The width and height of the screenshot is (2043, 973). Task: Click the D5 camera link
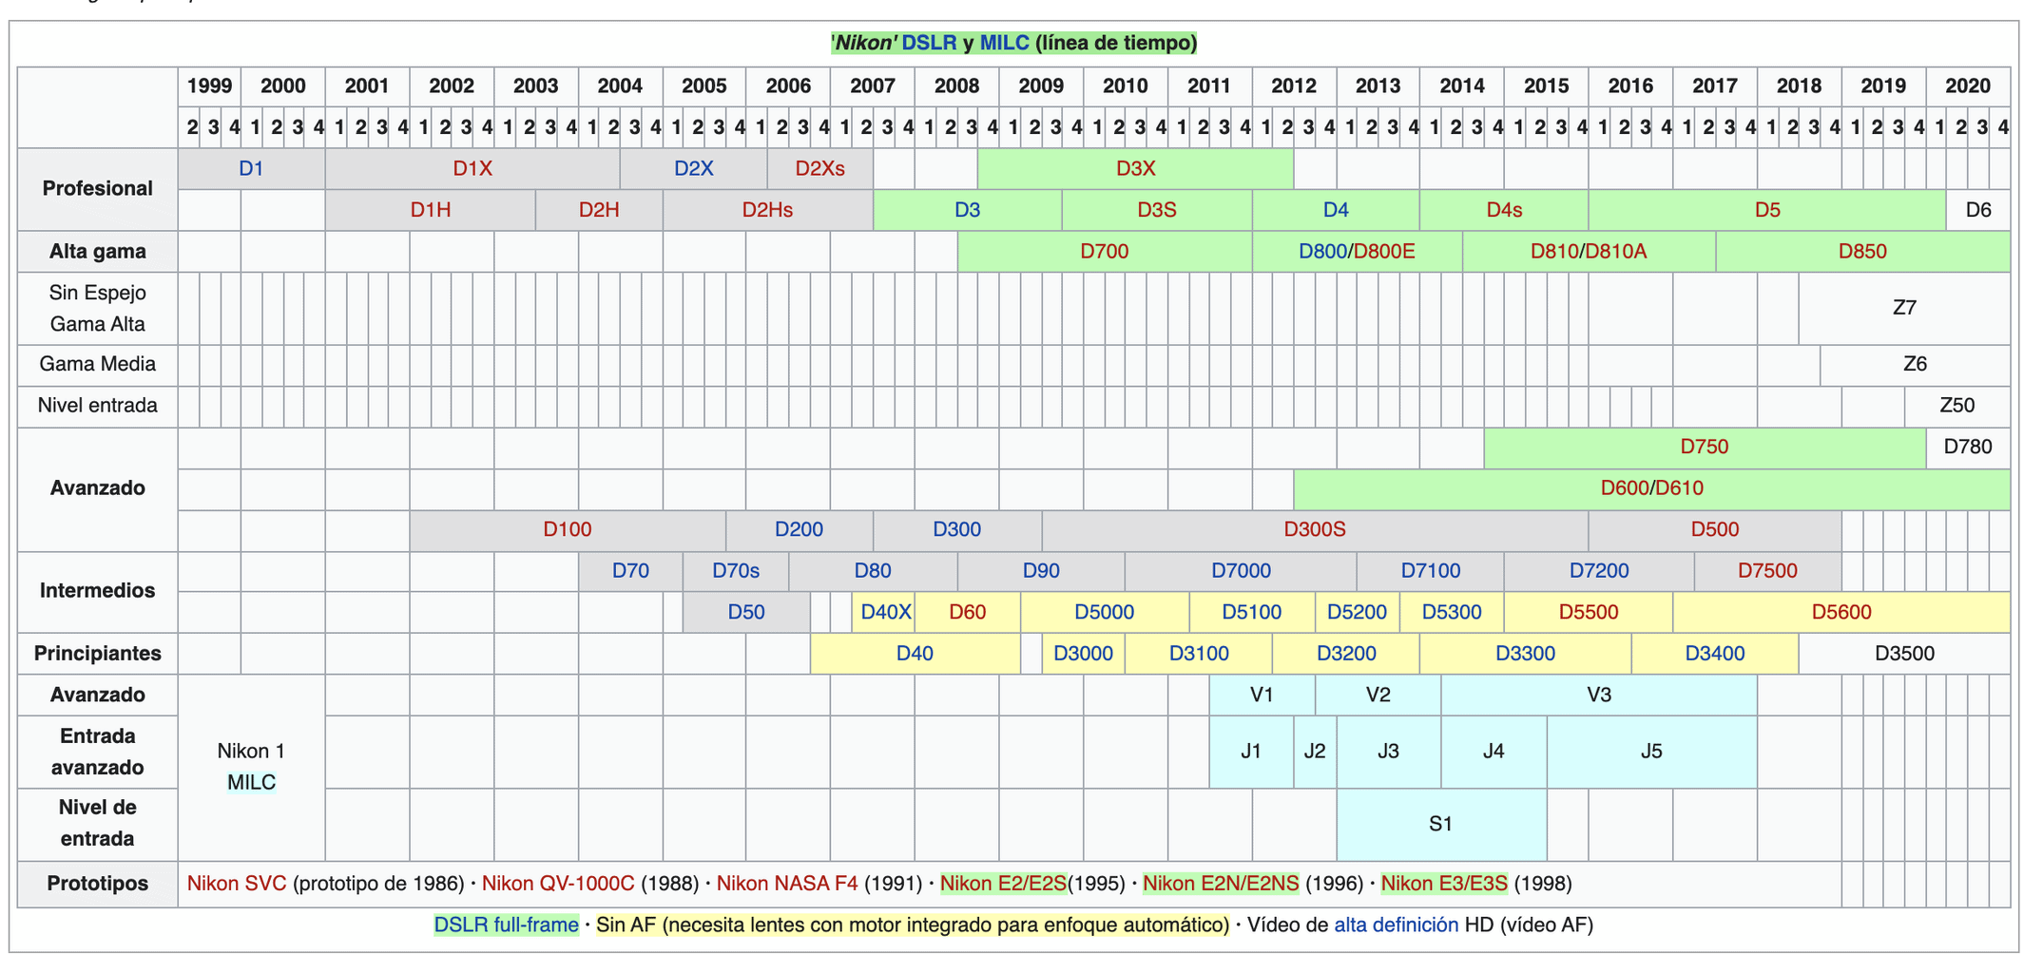(x=1767, y=210)
